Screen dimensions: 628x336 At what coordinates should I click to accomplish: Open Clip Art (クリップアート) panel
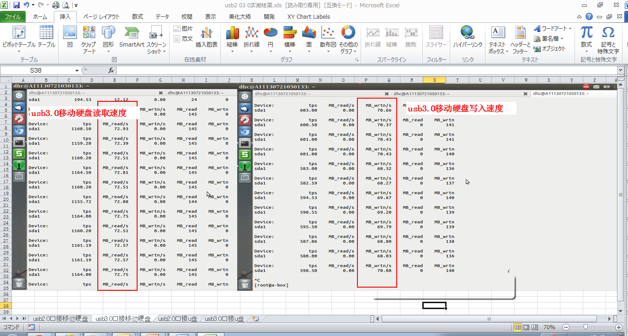[x=89, y=39]
